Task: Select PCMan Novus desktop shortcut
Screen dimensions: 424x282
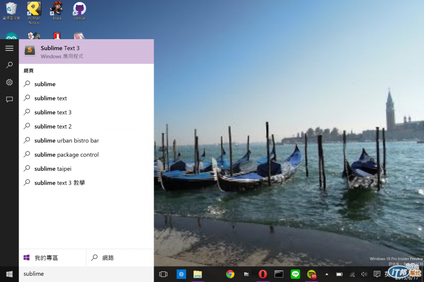Action: coord(34,13)
